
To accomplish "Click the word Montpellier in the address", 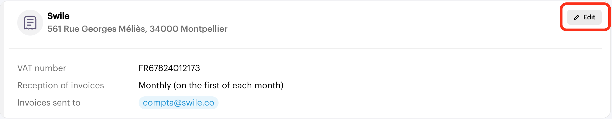I will [x=204, y=29].
